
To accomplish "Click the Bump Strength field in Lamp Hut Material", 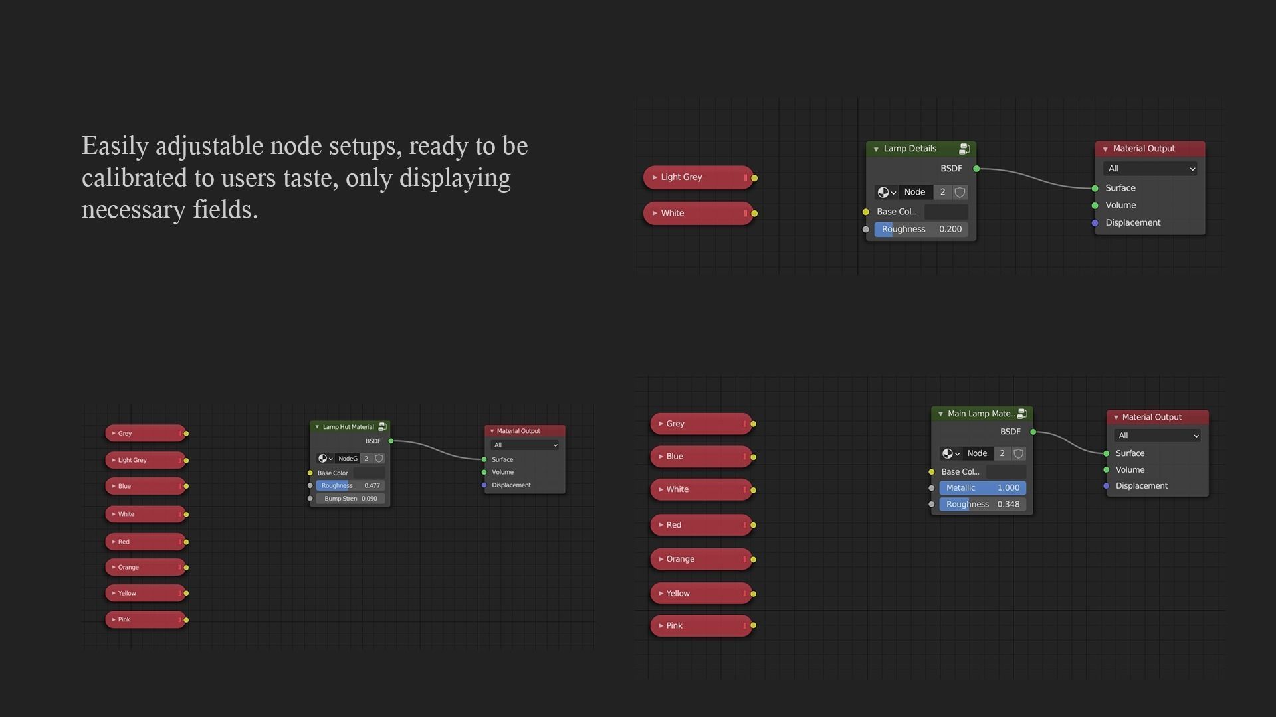I will tap(350, 499).
